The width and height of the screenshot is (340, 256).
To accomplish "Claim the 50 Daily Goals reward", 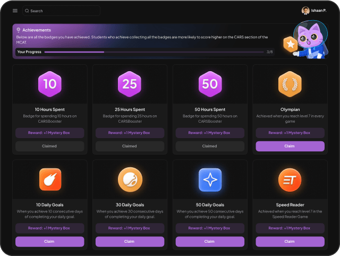I will point(210,242).
